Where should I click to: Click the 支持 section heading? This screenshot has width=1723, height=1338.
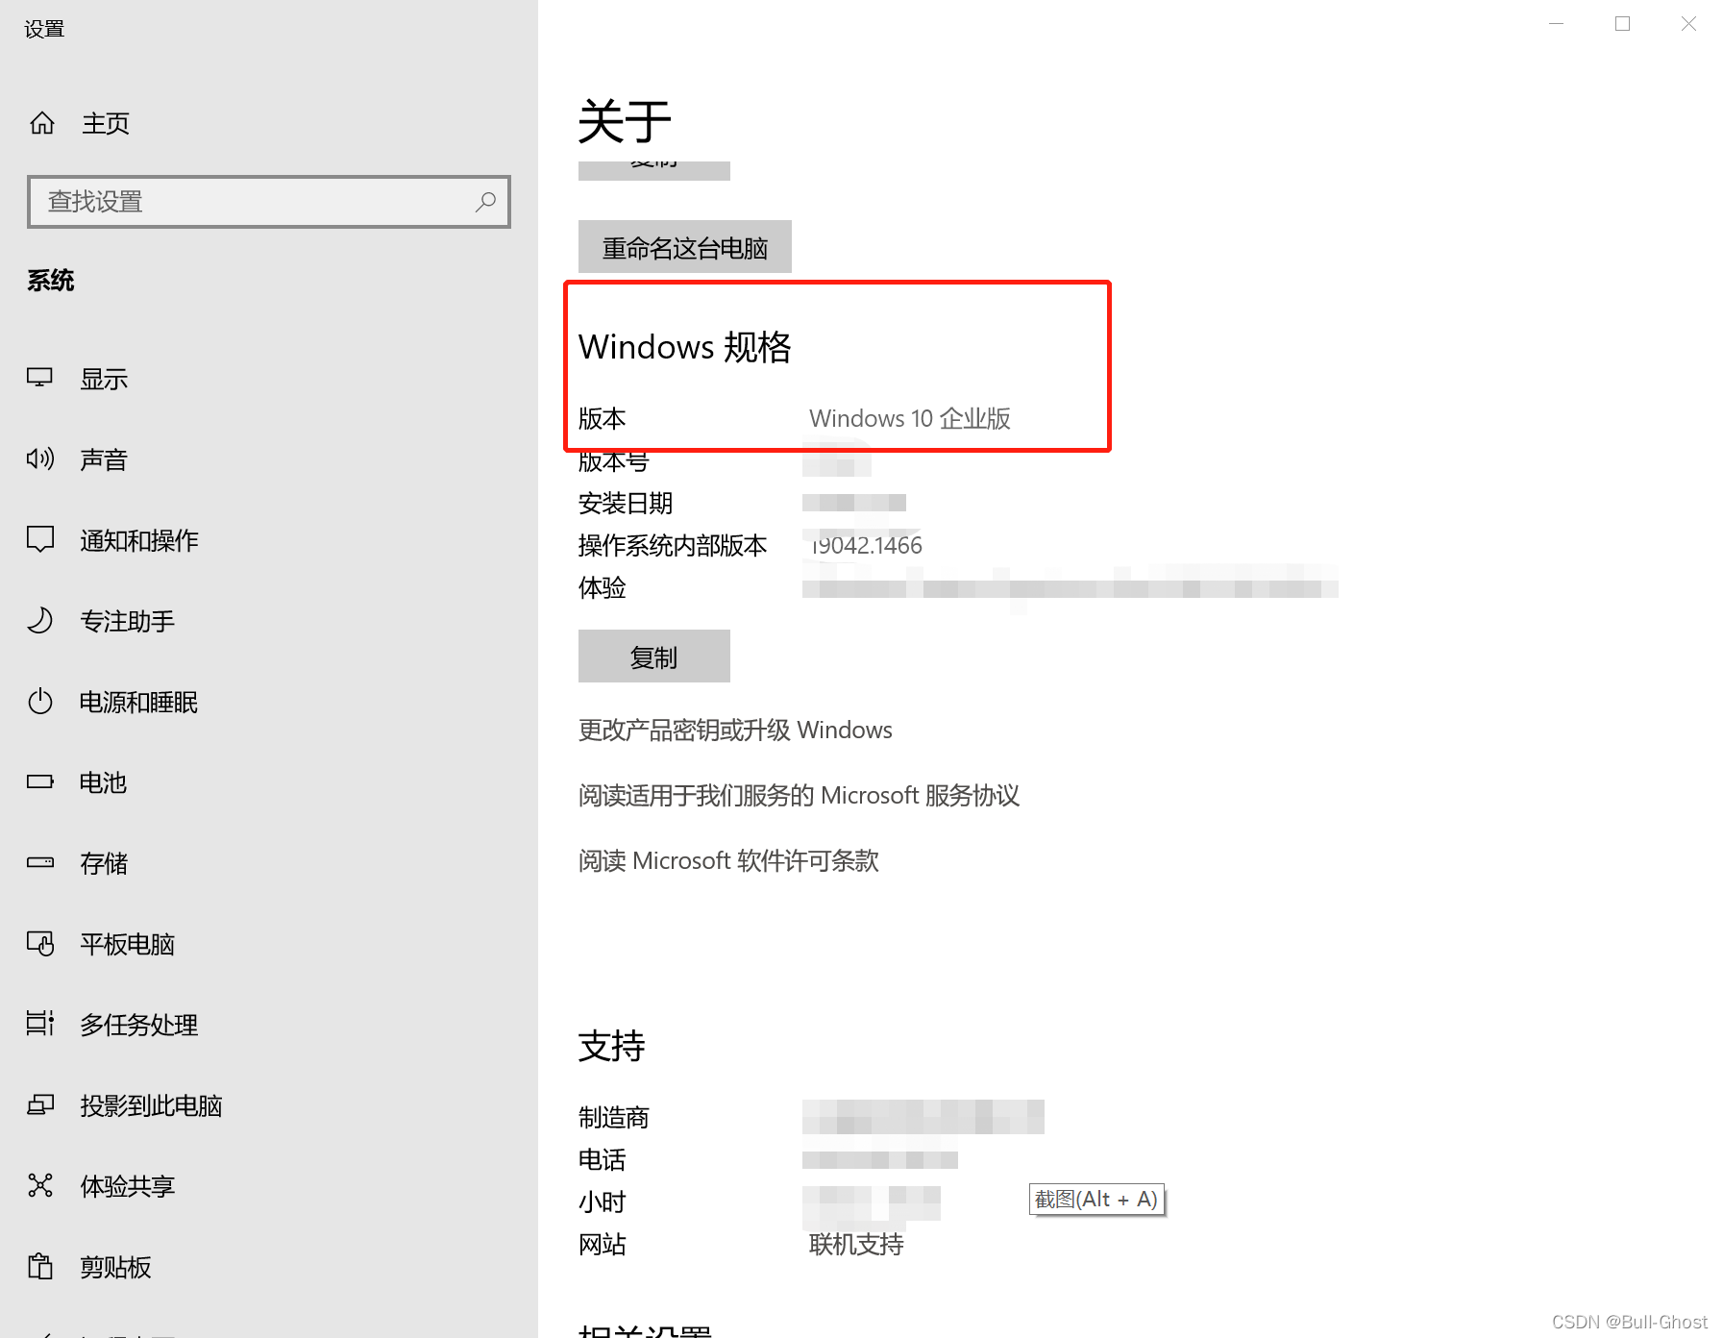click(x=612, y=1047)
